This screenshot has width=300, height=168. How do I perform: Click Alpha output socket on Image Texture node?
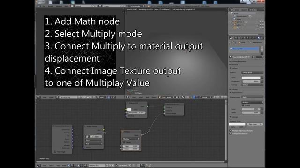click(x=104, y=133)
